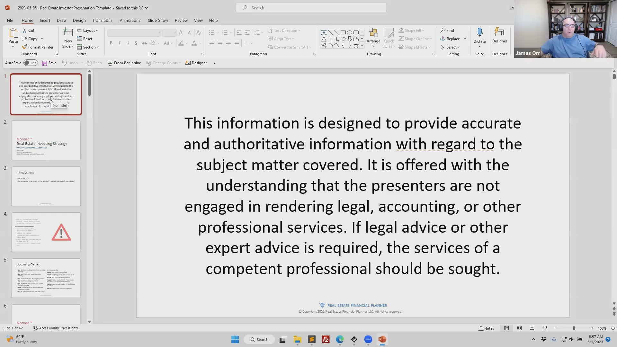Image resolution: width=617 pixels, height=347 pixels.
Task: Select the rectangle shape in gallery
Action: (x=343, y=32)
